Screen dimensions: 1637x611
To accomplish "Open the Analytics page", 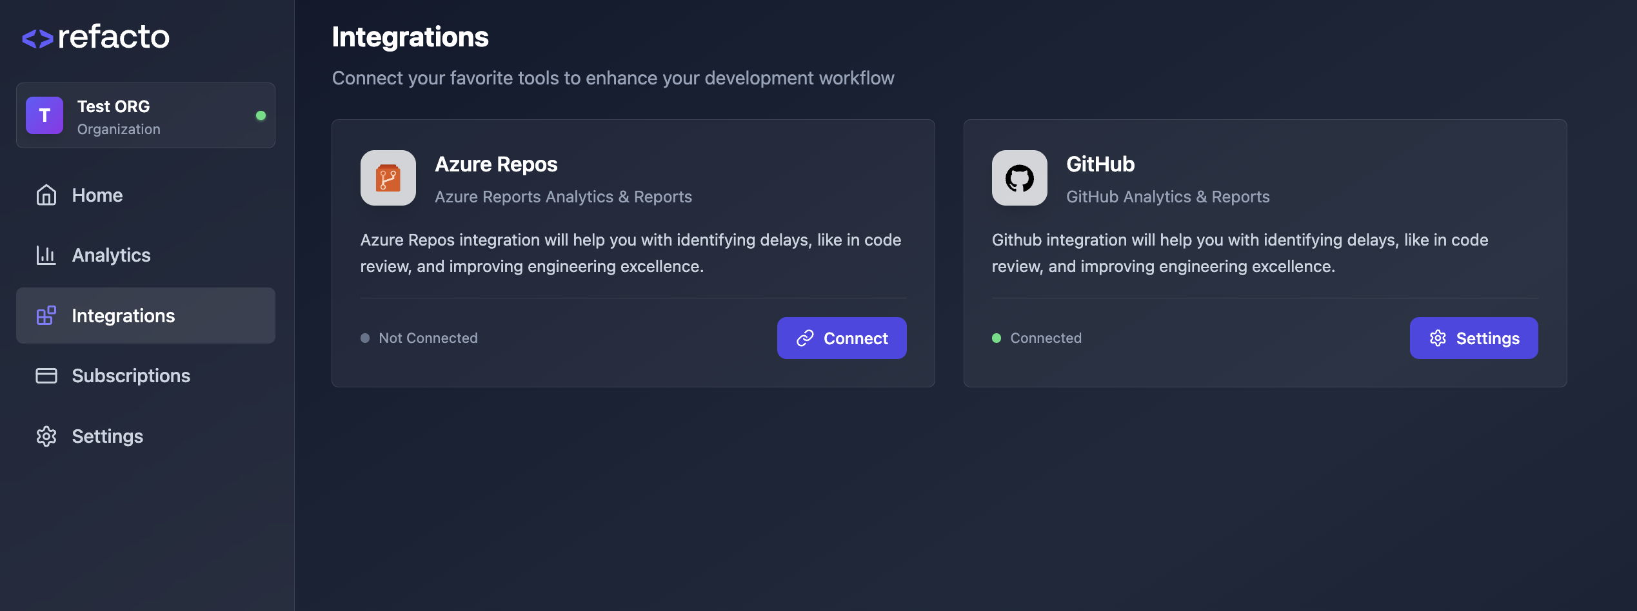I will pos(146,255).
